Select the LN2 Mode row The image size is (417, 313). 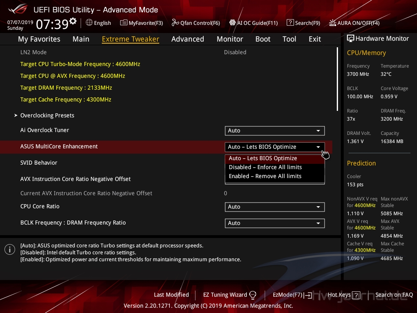33,52
